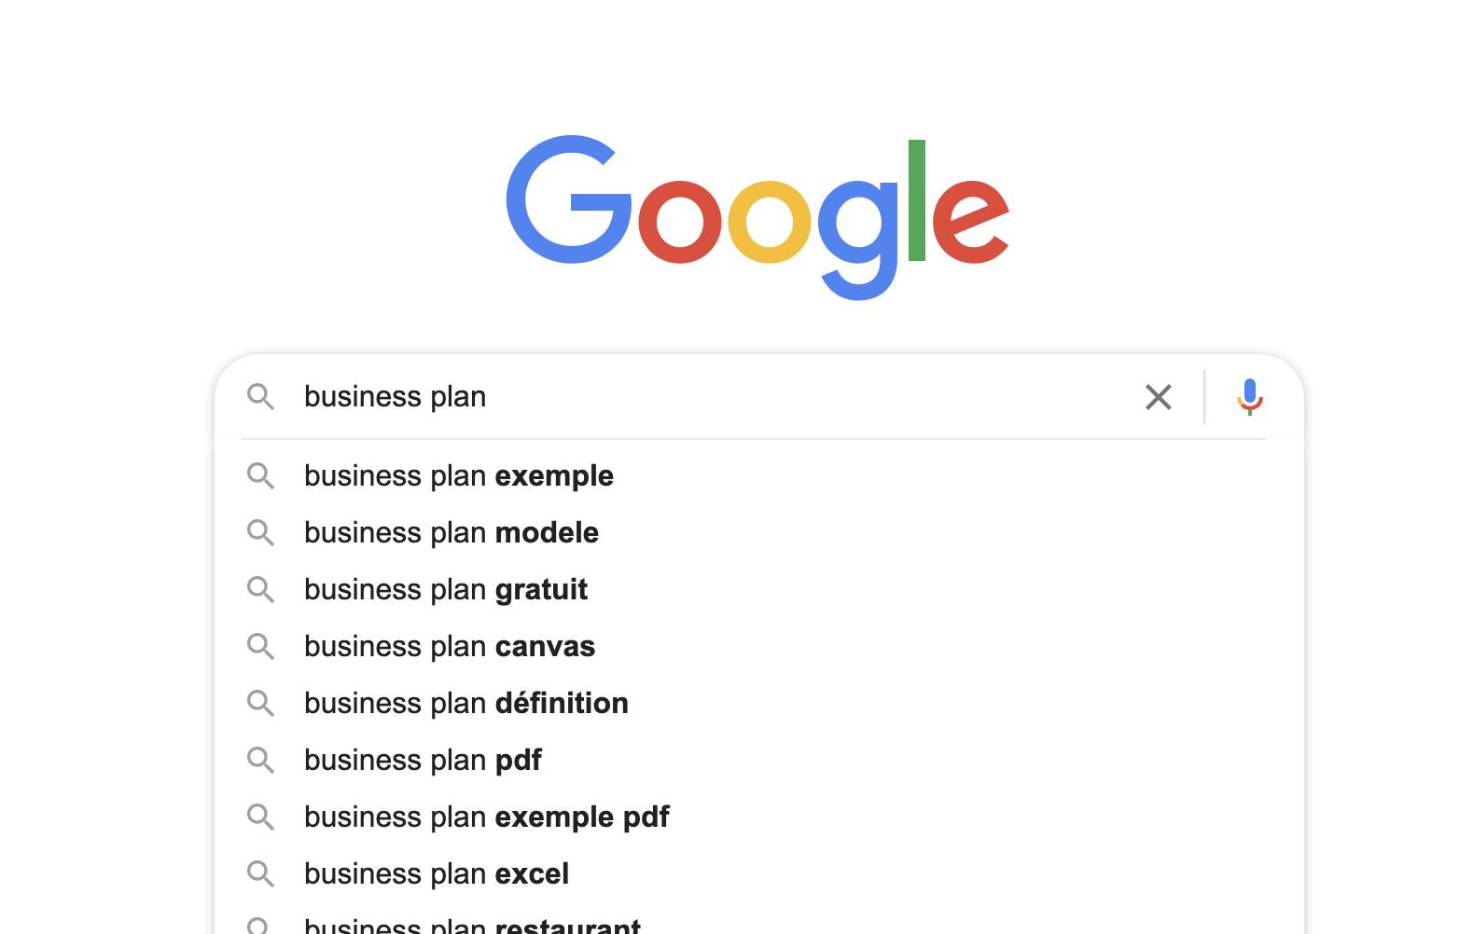Select the 'business plan modele' suggestion
1459x934 pixels.
point(451,532)
